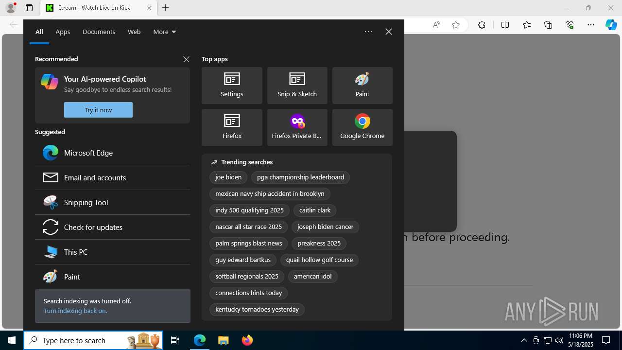Image resolution: width=622 pixels, height=350 pixels.
Task: Search trending topic joe biden
Action: coord(228,177)
